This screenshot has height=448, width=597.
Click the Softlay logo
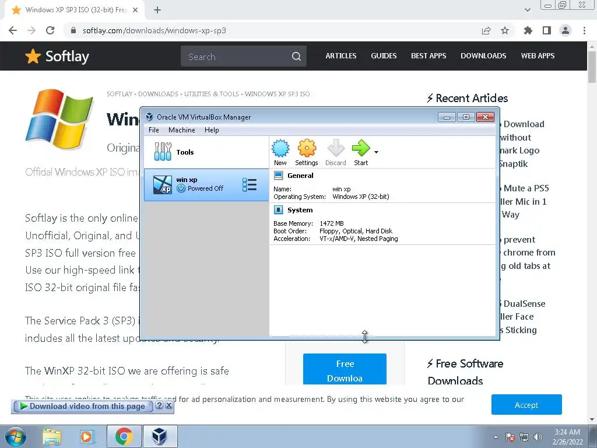(57, 57)
